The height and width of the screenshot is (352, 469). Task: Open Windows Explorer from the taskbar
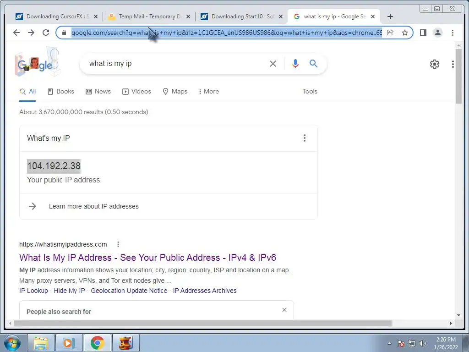pyautogui.click(x=41, y=343)
